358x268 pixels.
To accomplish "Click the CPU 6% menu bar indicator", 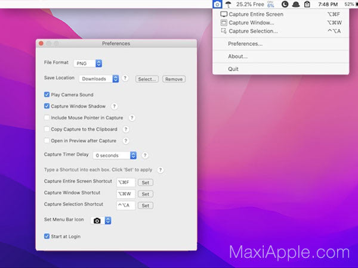I will (270, 4).
